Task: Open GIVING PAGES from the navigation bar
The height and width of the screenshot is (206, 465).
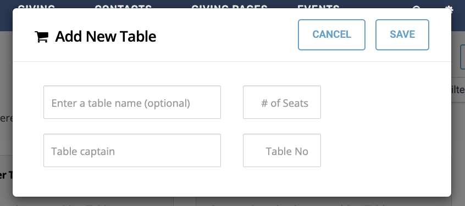Action: (229, 7)
